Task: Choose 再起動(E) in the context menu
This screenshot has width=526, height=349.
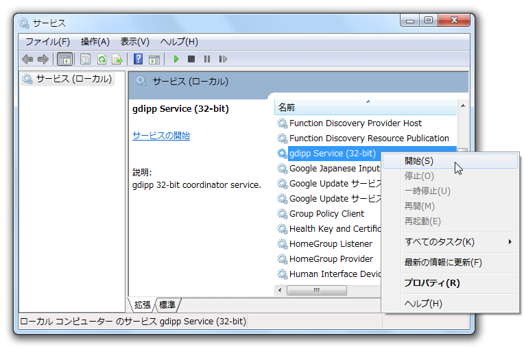Action: point(450,221)
